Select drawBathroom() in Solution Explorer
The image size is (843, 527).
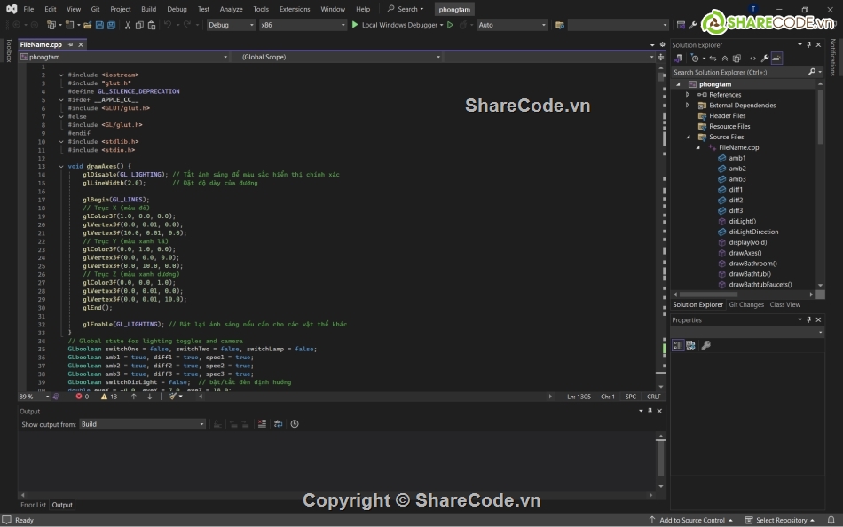[752, 263]
